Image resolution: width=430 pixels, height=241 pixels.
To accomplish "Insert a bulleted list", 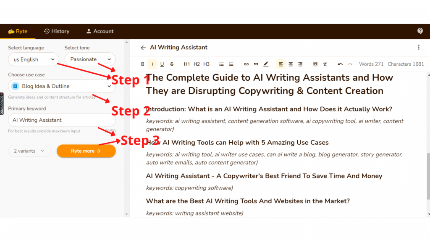I will pos(221,64).
